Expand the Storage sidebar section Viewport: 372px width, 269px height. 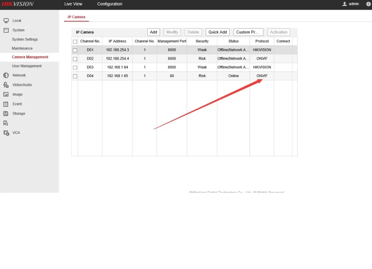(x=19, y=113)
